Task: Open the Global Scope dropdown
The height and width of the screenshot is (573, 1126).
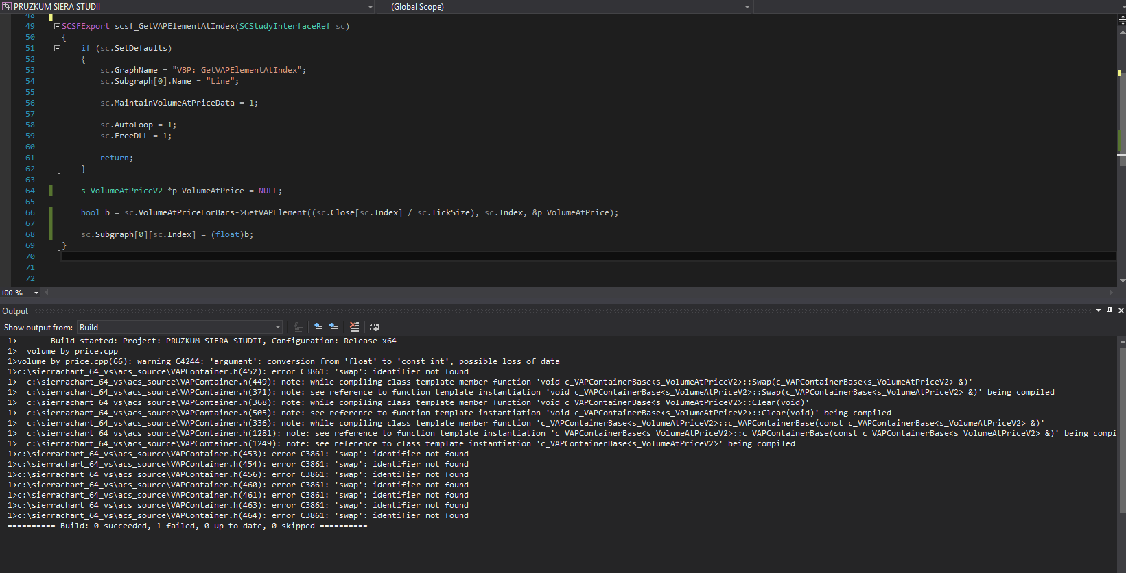Action: coord(747,7)
